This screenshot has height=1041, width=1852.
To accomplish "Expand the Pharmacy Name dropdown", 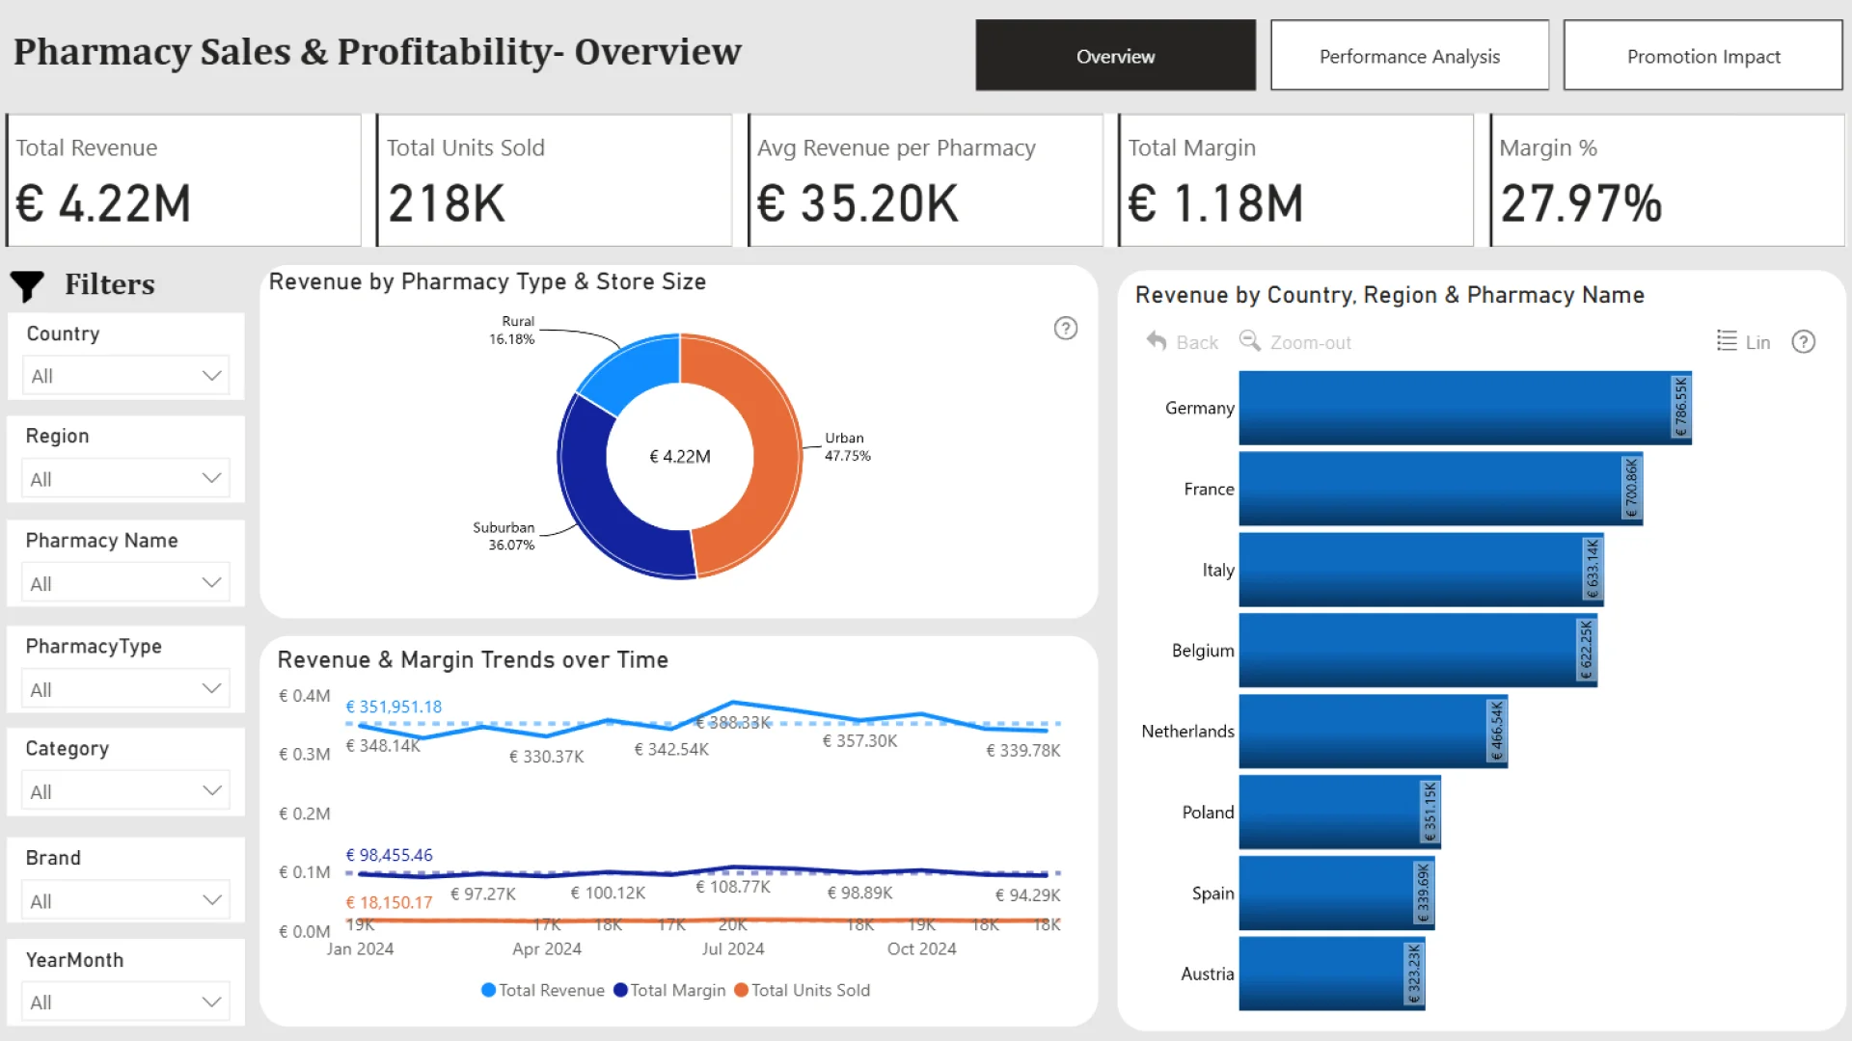I will (125, 583).
